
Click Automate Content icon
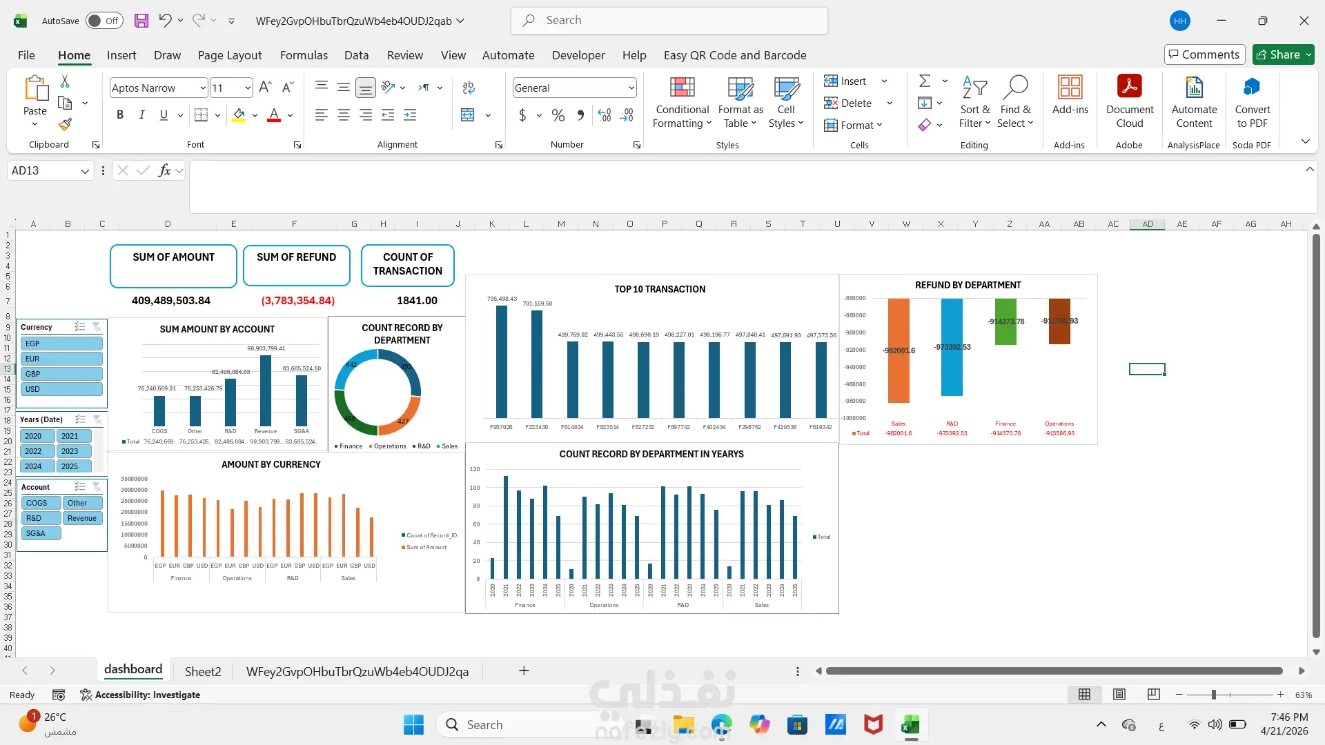tap(1195, 101)
